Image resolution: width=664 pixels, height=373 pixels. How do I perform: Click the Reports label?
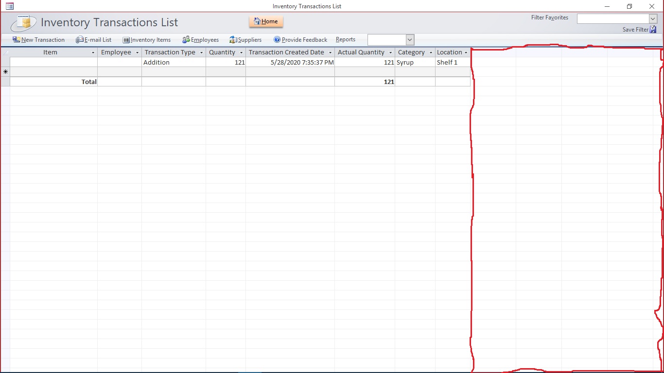coord(346,40)
